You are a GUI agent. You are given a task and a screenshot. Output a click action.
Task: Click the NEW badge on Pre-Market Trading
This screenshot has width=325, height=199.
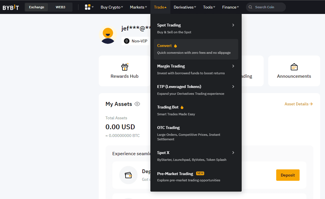(x=200, y=173)
